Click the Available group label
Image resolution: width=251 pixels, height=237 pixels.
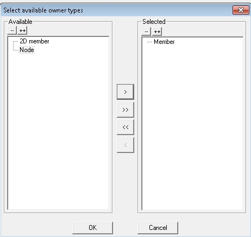point(20,22)
